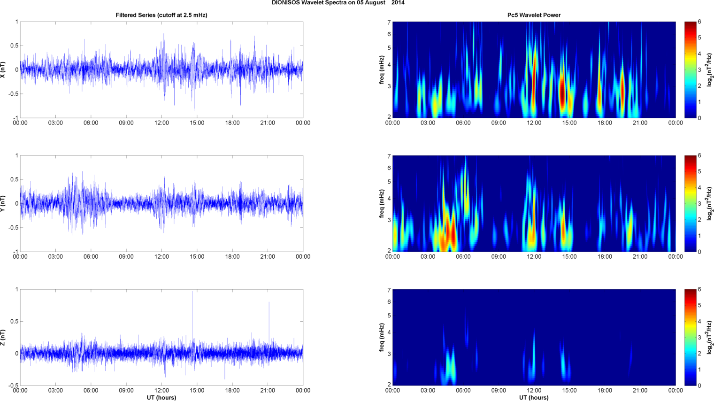Screen dimensions: 714x401
Task: Click the colorbar beside the X wavelet spectrum
Action: click(690, 69)
